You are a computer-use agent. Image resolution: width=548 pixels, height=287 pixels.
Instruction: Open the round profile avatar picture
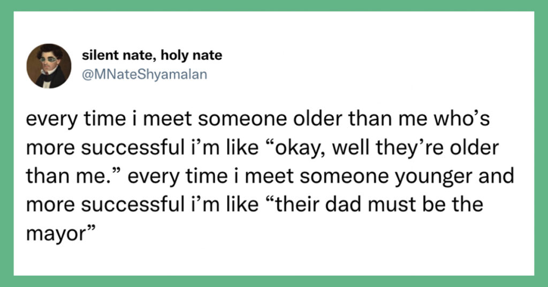[49, 66]
